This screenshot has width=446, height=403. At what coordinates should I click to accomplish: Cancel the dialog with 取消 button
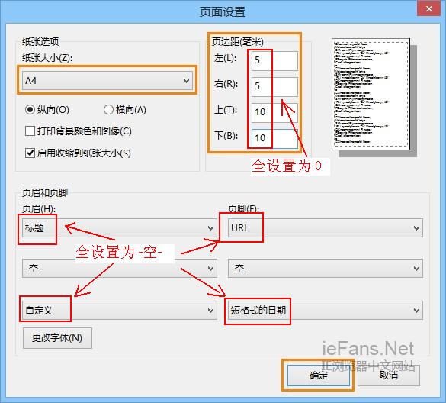pos(389,376)
